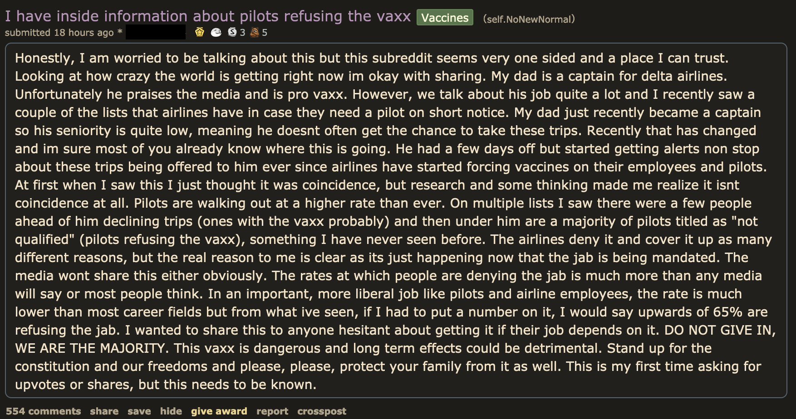Viewport: 796px width, 419px height.
Task: Open the 554 comments link
Action: (x=43, y=411)
